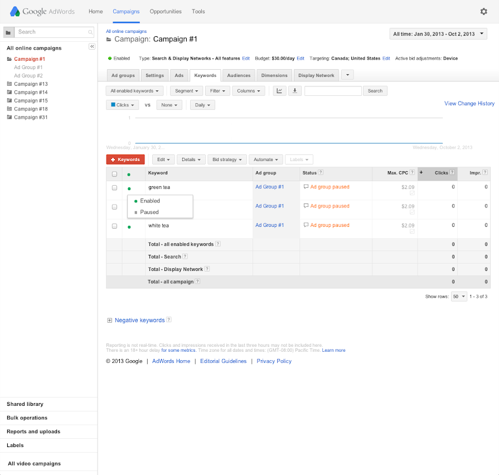
Task: Click the blue Clicks metric swatch dropdown
Action: click(122, 105)
